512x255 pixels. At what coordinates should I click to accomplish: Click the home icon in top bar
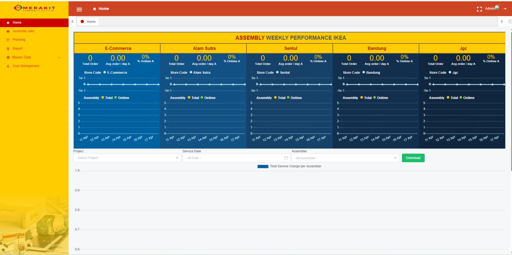coord(94,9)
